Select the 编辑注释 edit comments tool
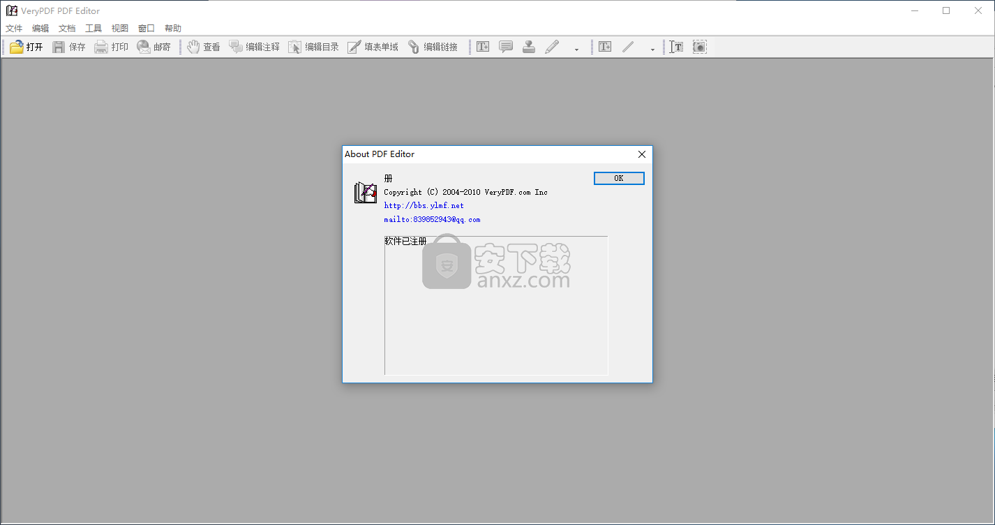This screenshot has width=995, height=525. (254, 47)
